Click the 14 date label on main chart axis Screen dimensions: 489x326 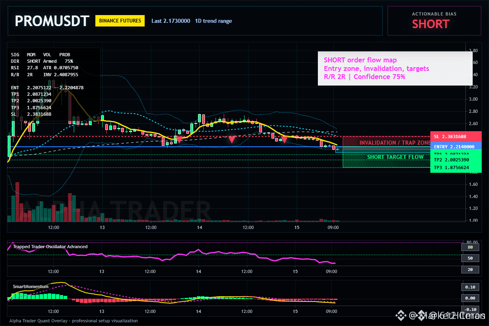pos(199,227)
